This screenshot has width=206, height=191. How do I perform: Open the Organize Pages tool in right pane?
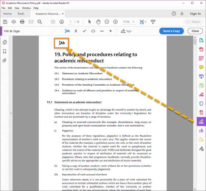point(201,85)
